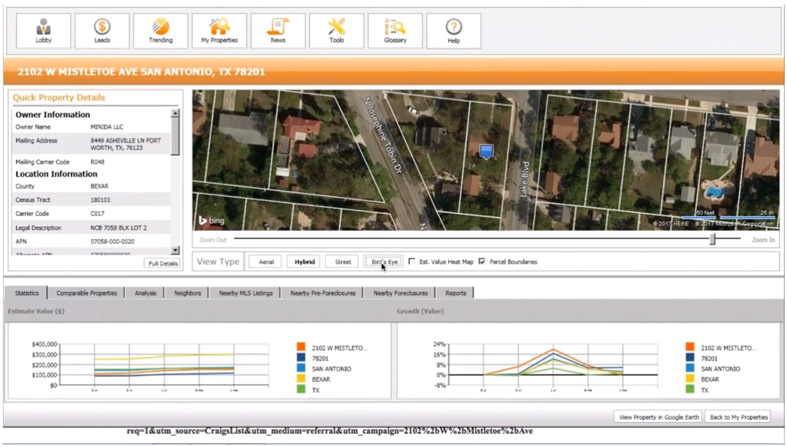Screen dimensions: 787x447
Task: Switch map to Street view
Action: click(x=343, y=261)
